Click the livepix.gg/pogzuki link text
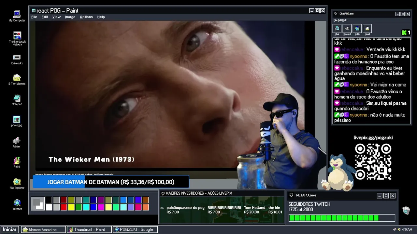This screenshot has width=417, height=234. pos(373,137)
